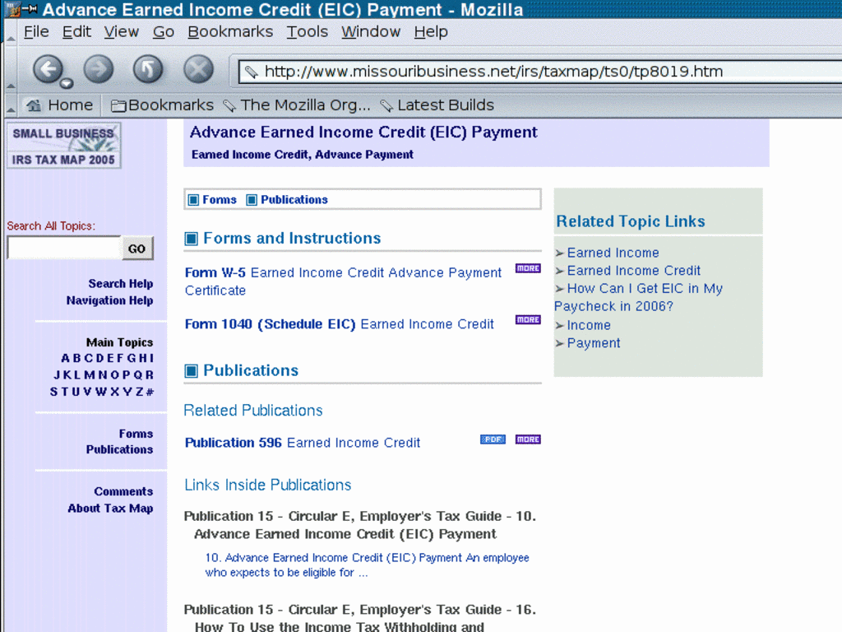842x632 pixels.
Task: Open the Bookmarks menu
Action: [230, 32]
